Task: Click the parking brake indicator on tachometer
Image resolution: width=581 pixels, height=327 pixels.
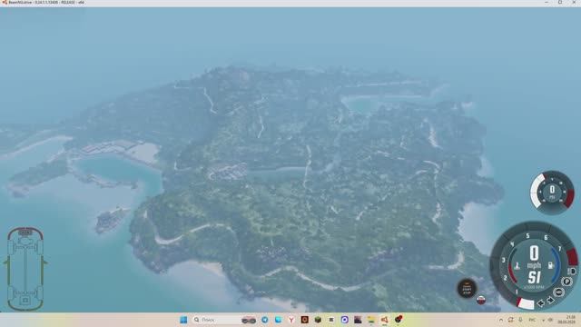Action: pos(566,282)
